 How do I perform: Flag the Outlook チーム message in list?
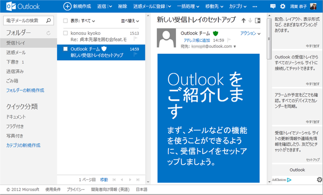click(135, 54)
